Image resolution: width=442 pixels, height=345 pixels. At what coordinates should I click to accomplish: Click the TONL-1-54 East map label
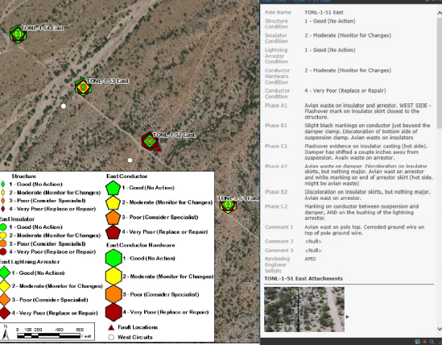point(43,28)
